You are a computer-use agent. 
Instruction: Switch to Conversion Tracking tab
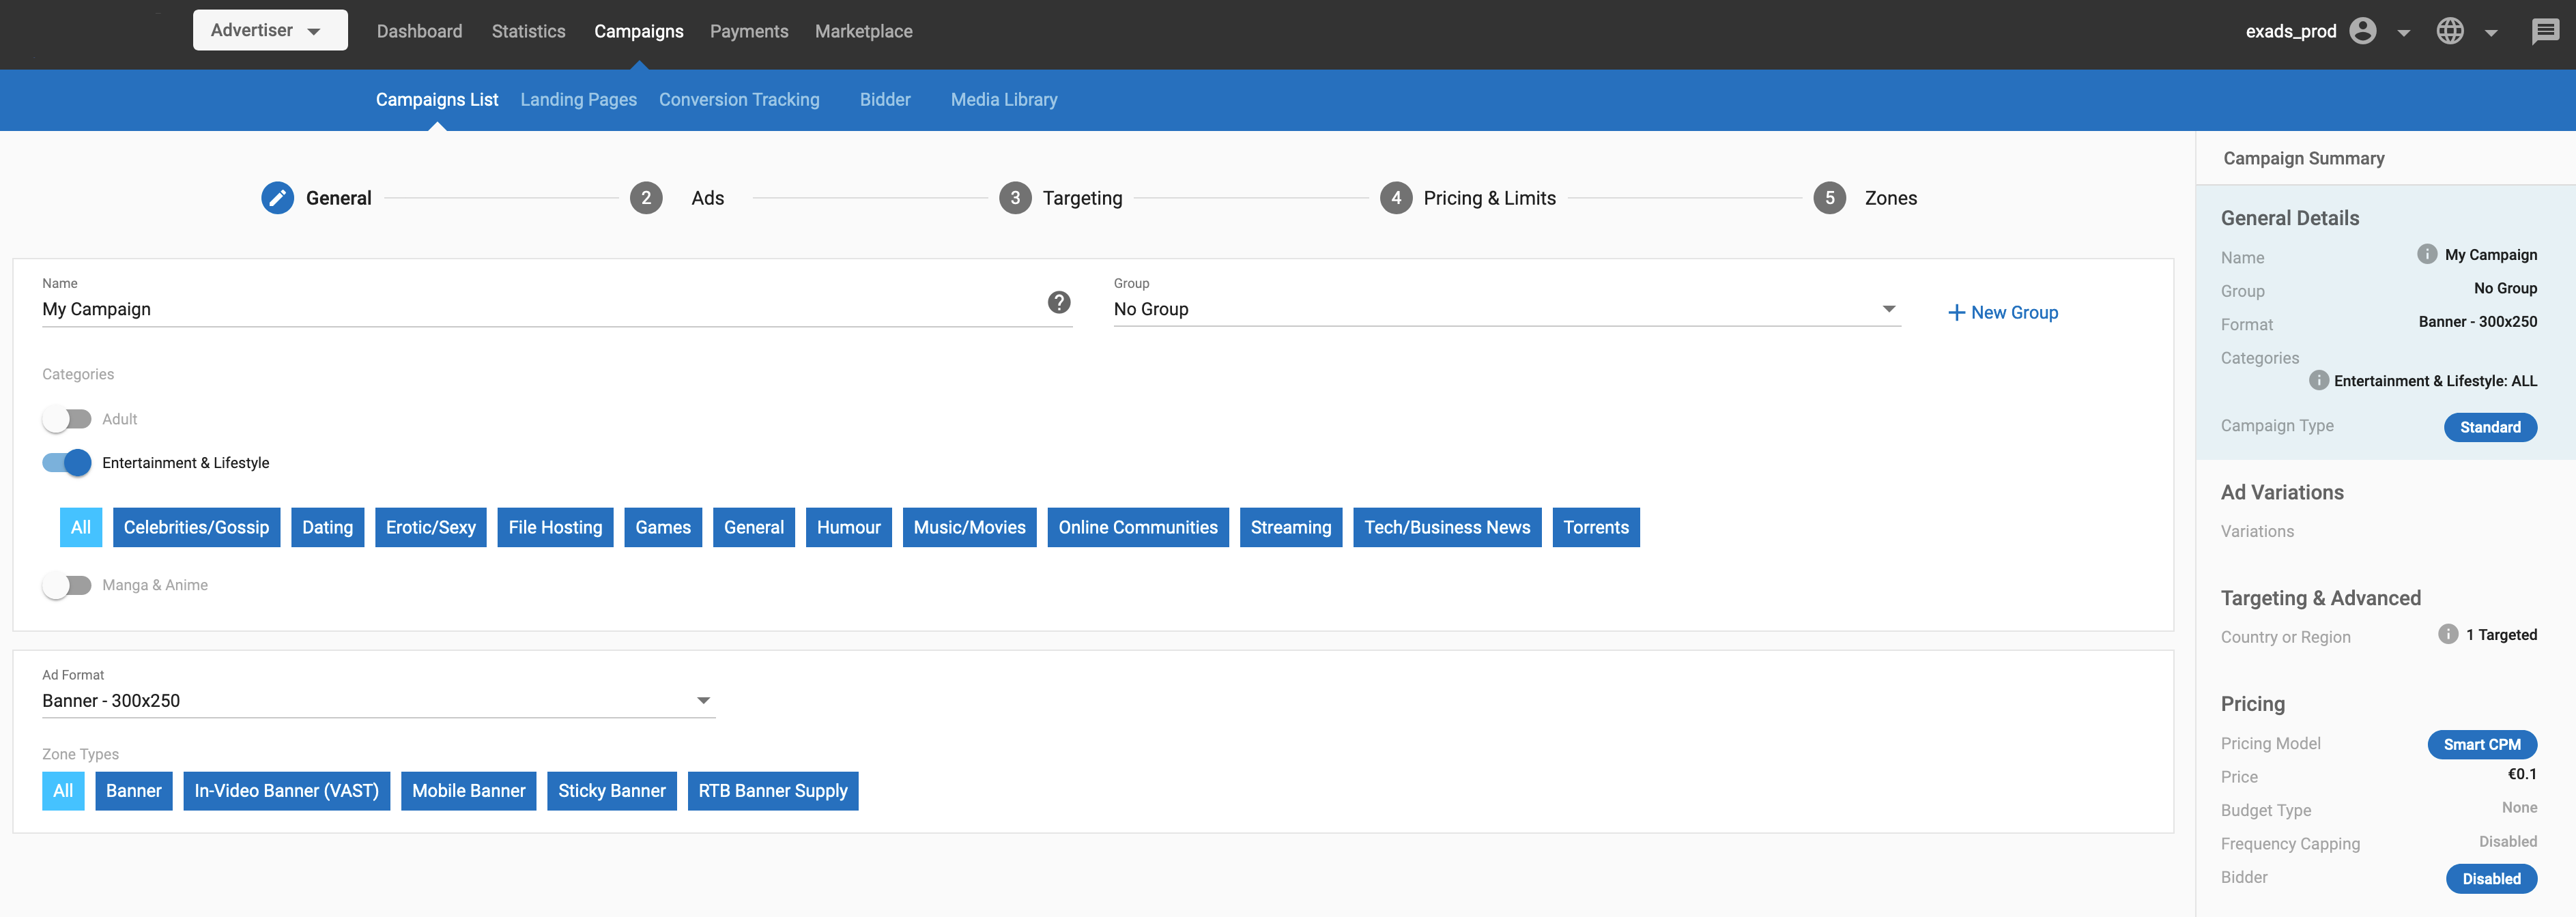(738, 100)
